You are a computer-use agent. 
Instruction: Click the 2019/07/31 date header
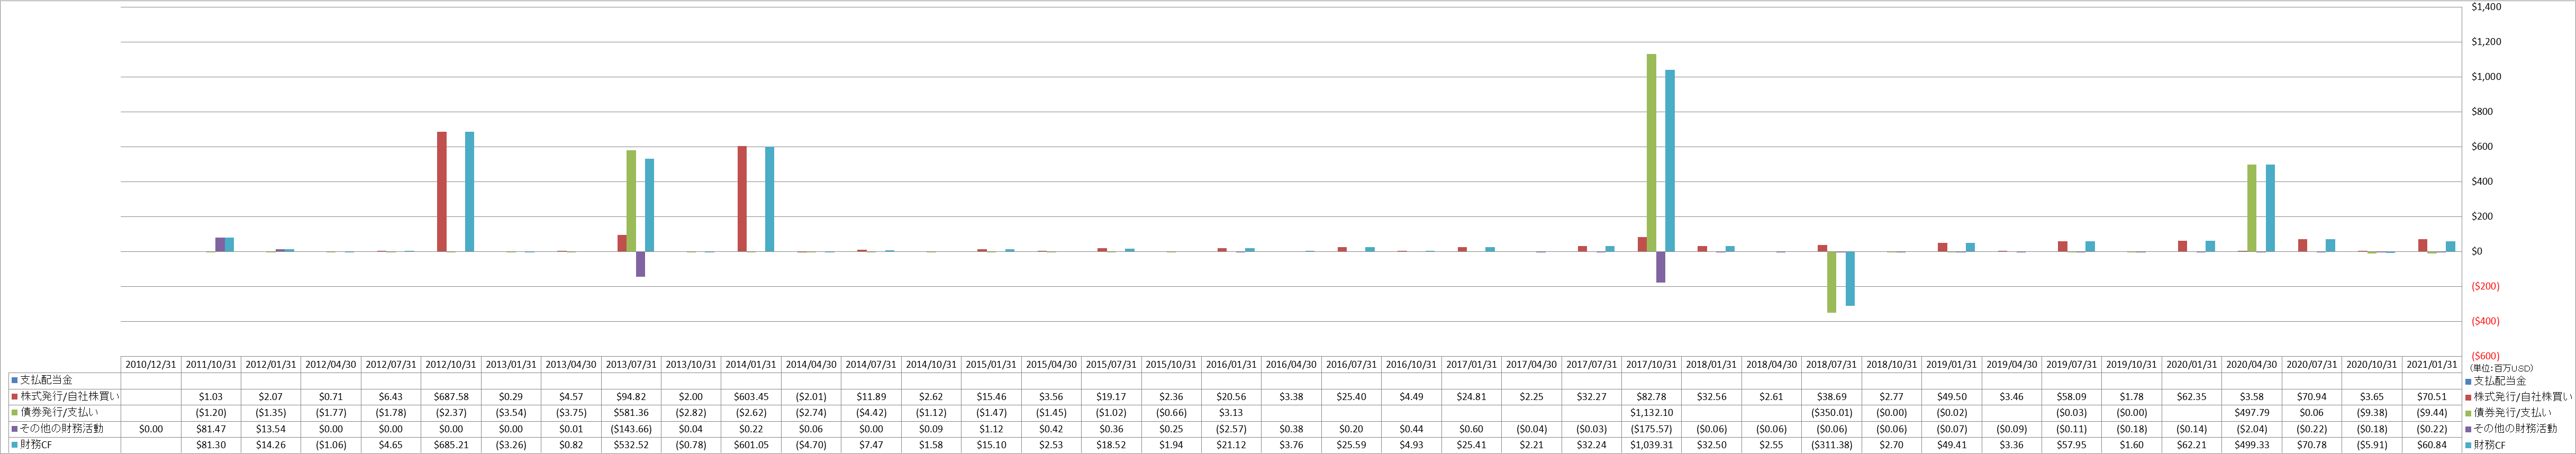coord(2071,365)
